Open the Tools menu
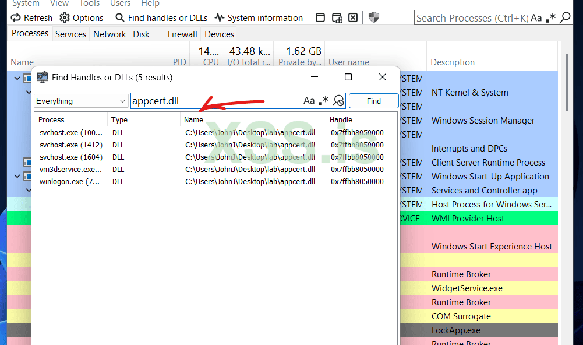This screenshot has width=583, height=345. (x=89, y=3)
